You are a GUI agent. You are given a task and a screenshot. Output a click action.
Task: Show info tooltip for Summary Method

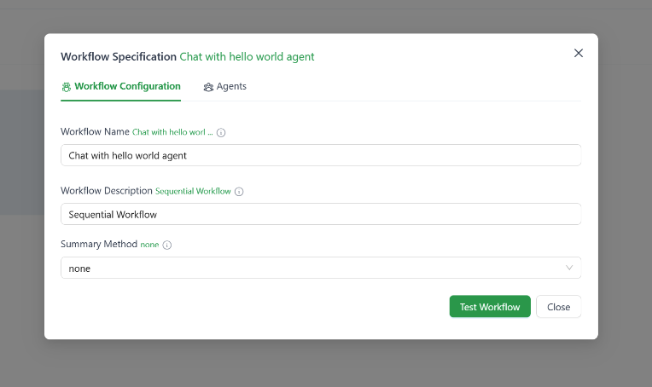[x=167, y=245]
